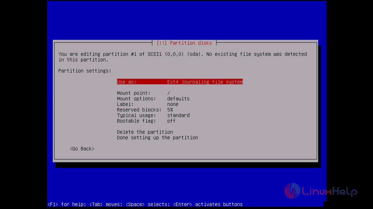Click the '[!!] Partition disks' dialog title
The height and width of the screenshot is (209, 373).
coord(184,43)
